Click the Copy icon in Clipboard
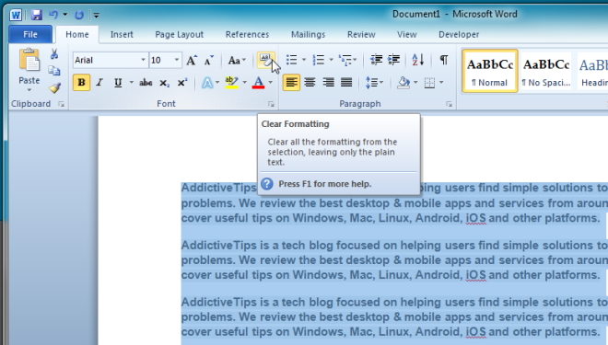The height and width of the screenshot is (345, 608). click(54, 71)
